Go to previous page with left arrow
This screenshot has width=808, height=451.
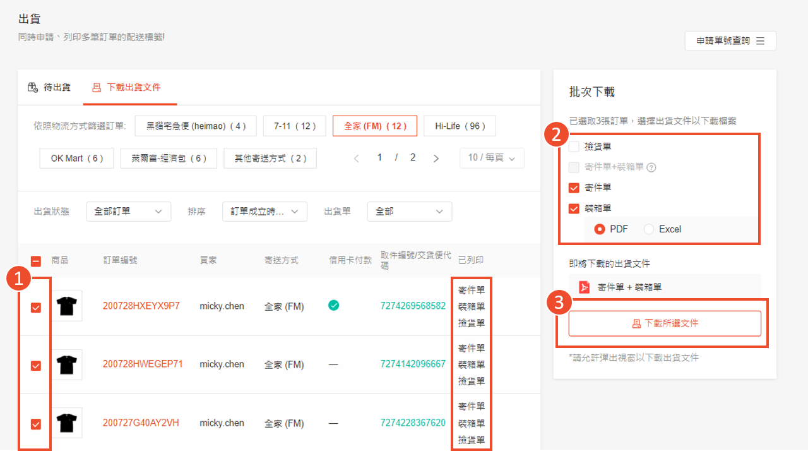point(357,158)
